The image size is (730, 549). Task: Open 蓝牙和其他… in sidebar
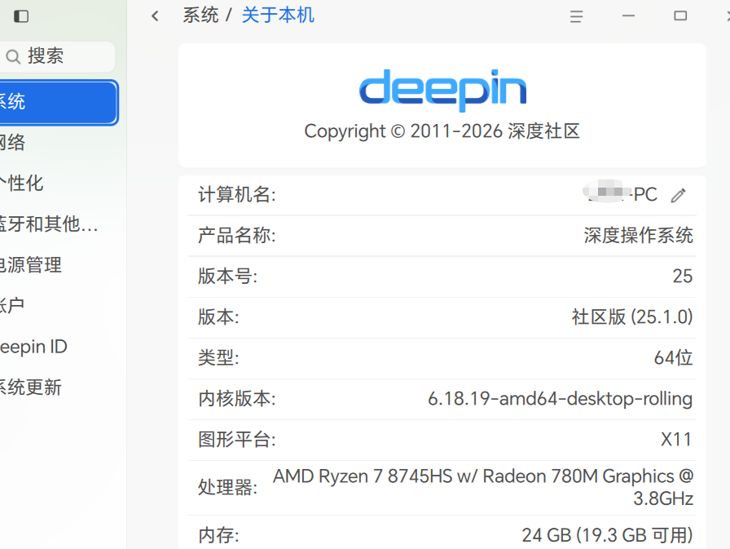[x=59, y=224]
